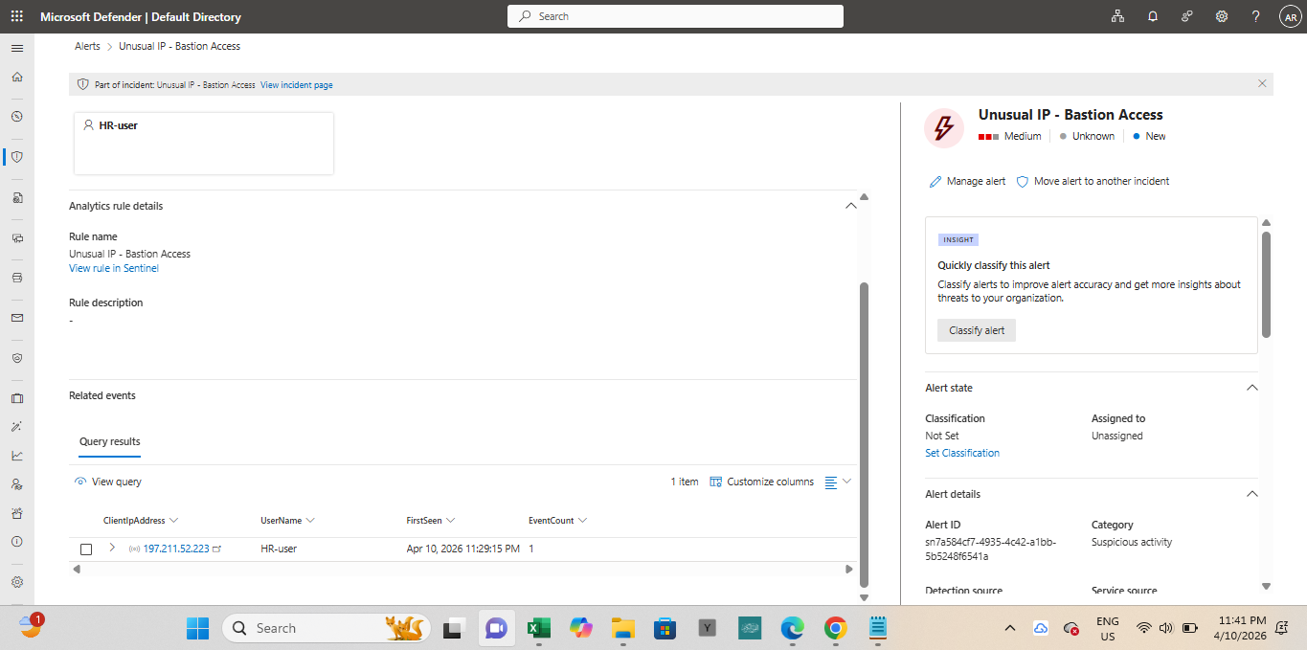Navigate to Alerts breadcrumb

(87, 46)
